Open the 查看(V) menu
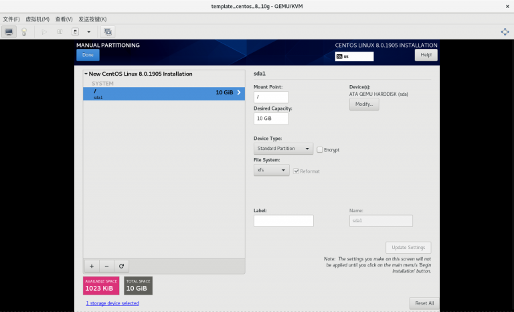 click(64, 19)
